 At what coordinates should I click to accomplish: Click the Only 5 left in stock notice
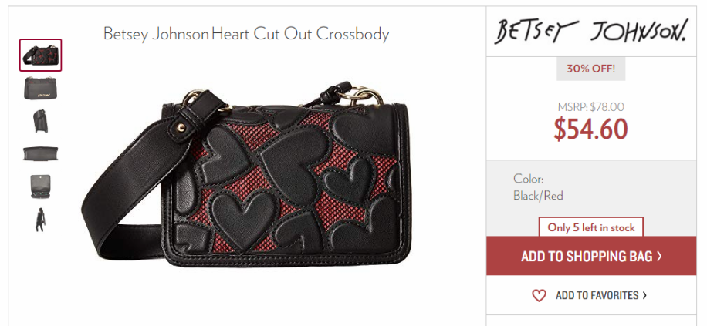(591, 227)
